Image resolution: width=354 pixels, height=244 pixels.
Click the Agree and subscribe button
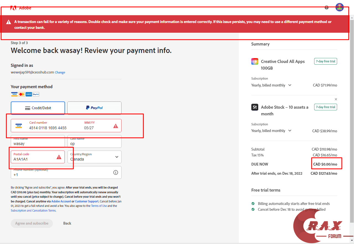[x=32, y=223]
